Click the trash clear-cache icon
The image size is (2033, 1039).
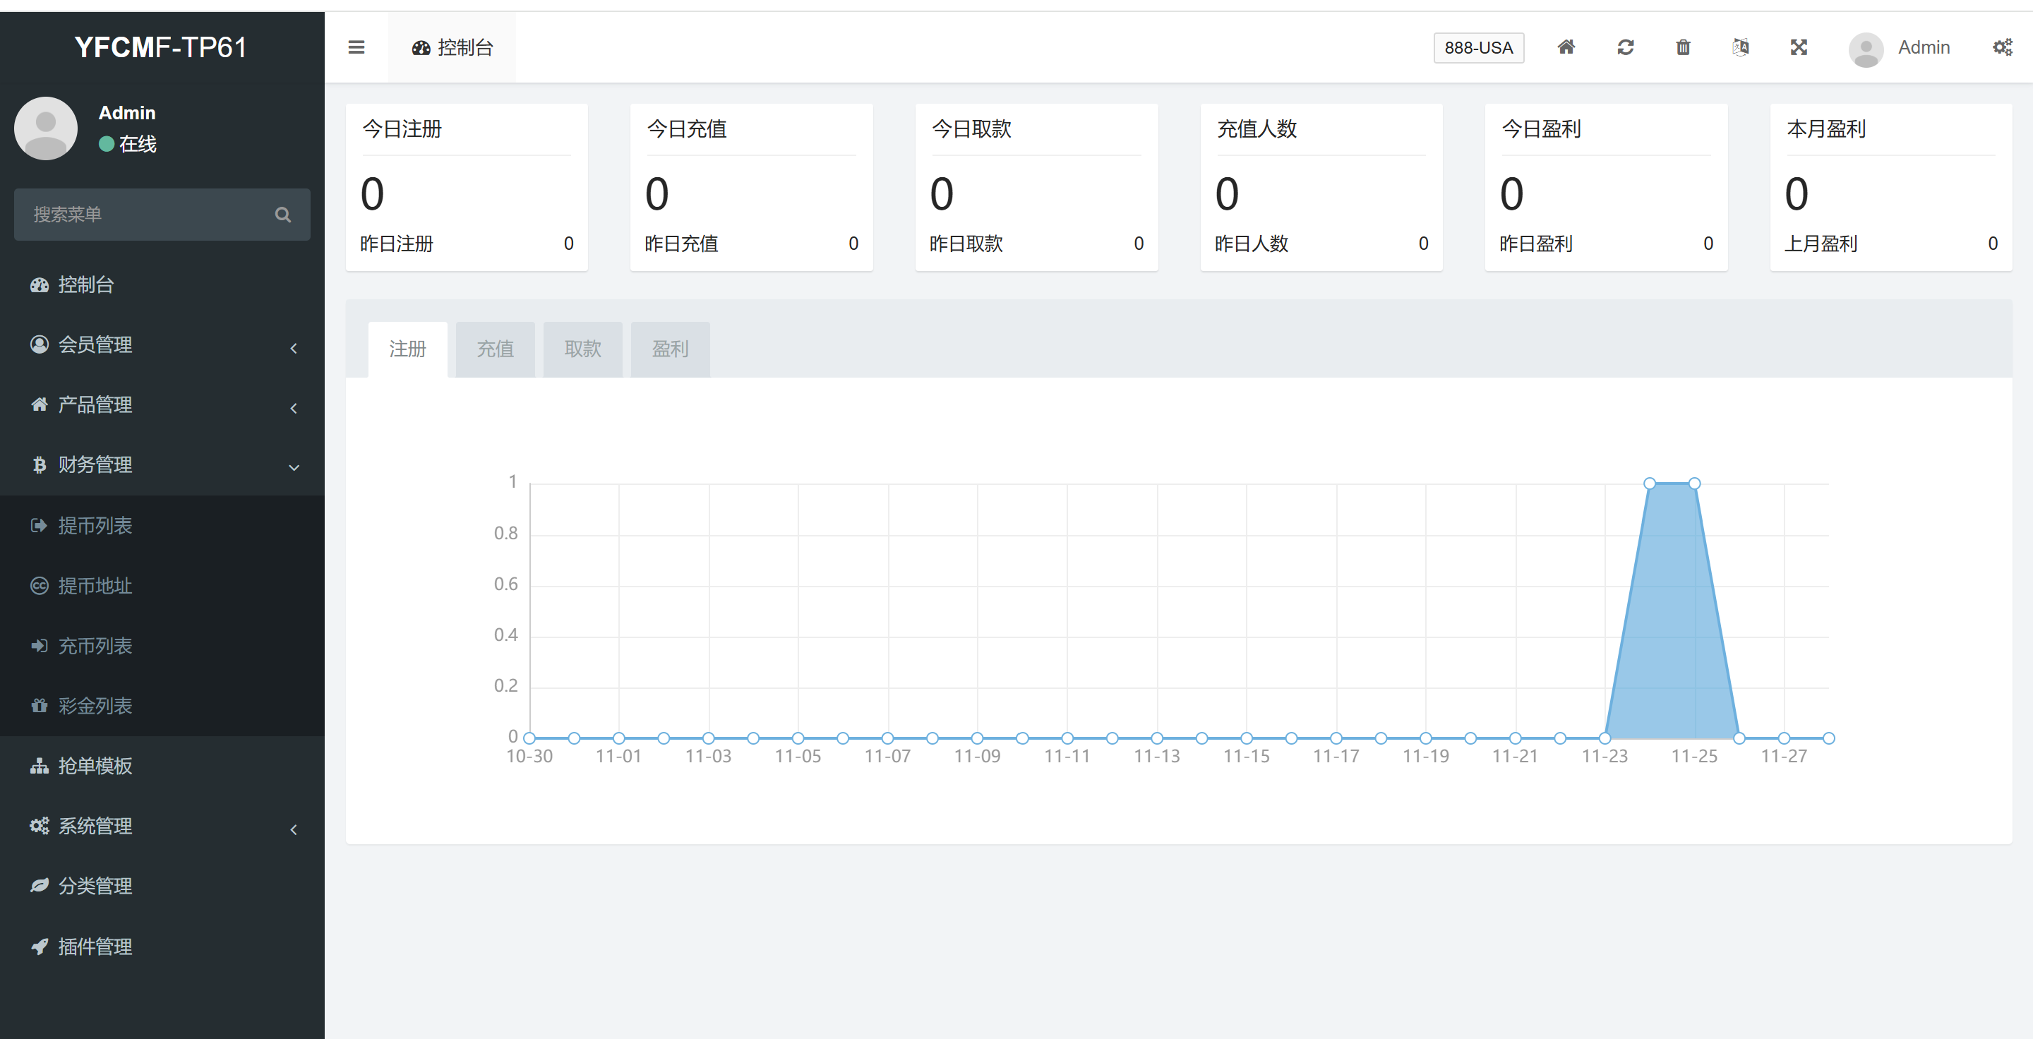(1683, 47)
